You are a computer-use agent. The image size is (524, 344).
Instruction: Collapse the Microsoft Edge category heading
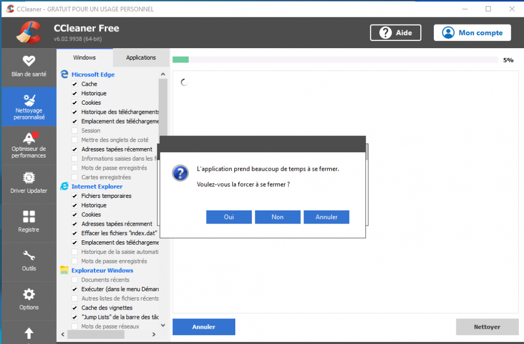click(93, 74)
